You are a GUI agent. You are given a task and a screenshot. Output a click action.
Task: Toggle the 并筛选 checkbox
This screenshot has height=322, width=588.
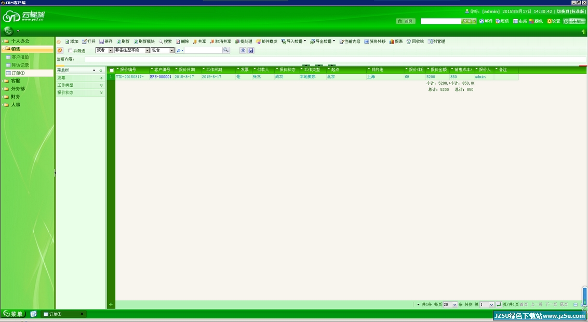(x=70, y=50)
